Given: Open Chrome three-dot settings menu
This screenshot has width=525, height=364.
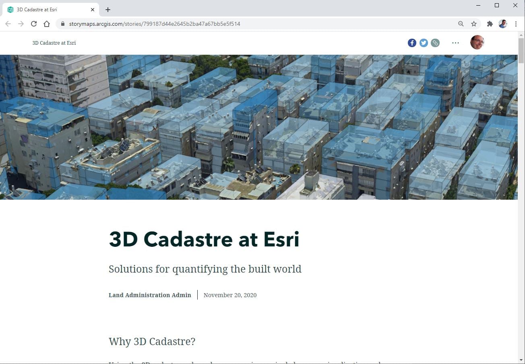Looking at the screenshot, I should coord(516,24).
